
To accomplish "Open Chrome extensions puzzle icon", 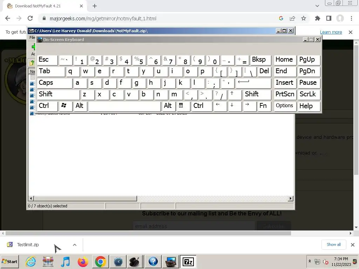I will pos(317,18).
